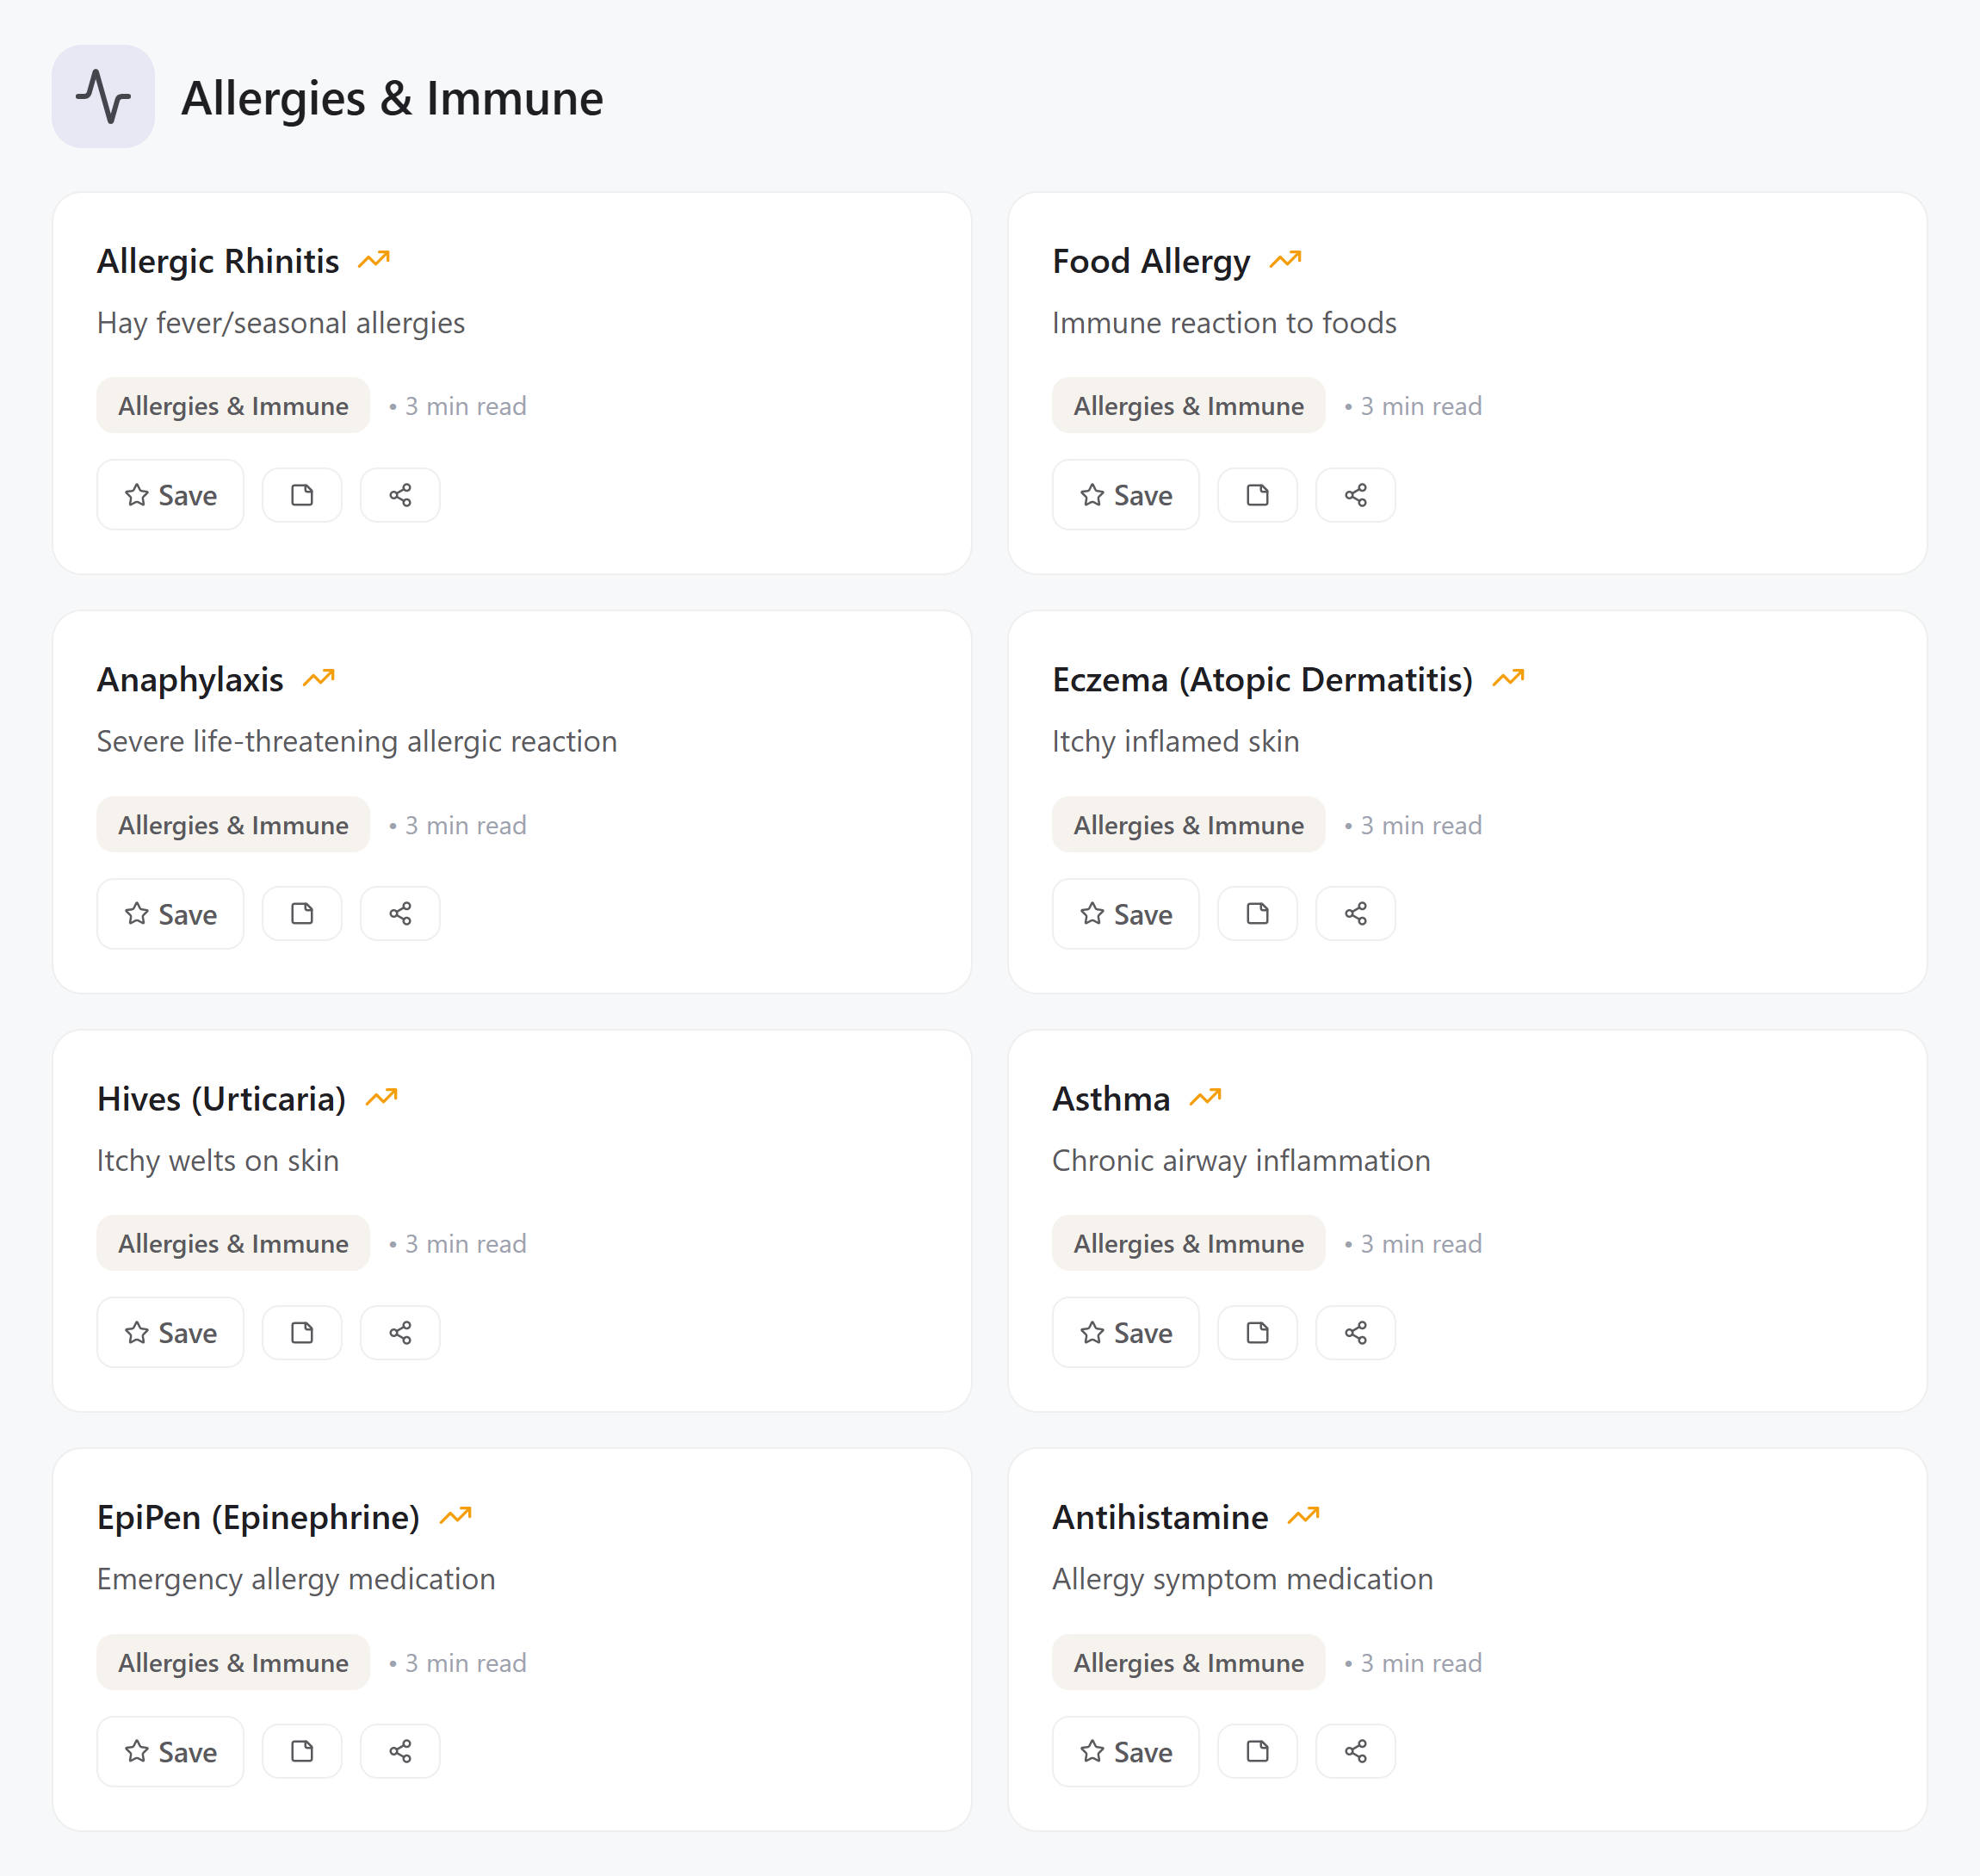1980x1876 pixels.
Task: Click note icon on Asthma card
Action: [x=1257, y=1333]
